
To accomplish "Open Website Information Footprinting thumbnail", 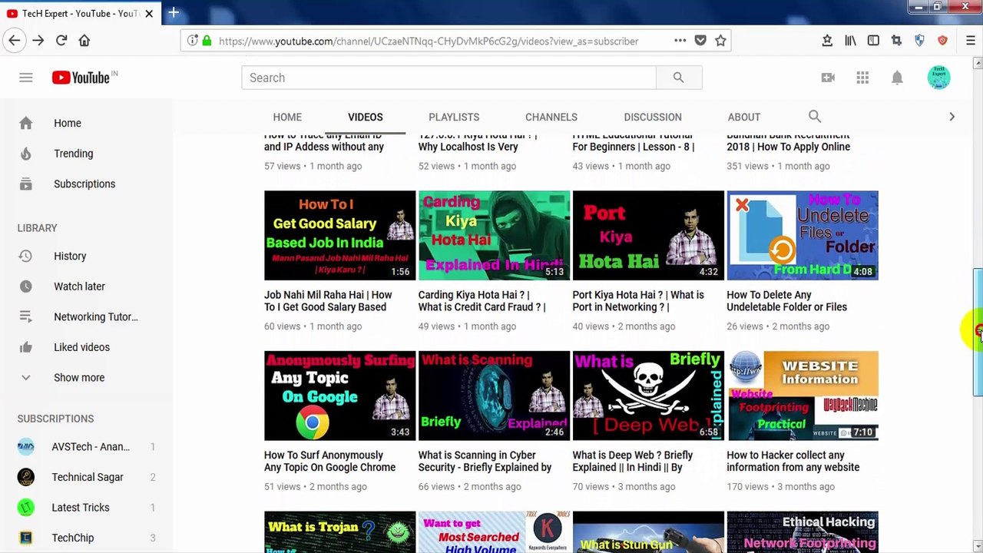I will (x=803, y=396).
